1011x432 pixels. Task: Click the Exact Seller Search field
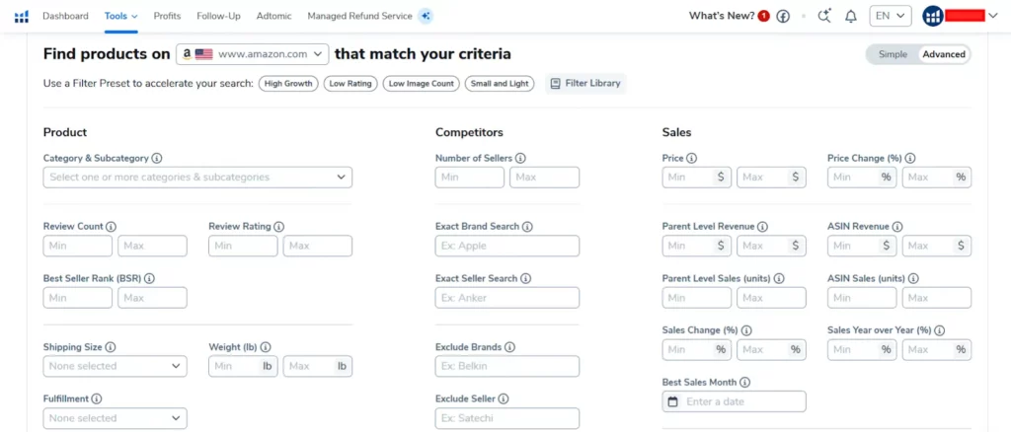(507, 298)
